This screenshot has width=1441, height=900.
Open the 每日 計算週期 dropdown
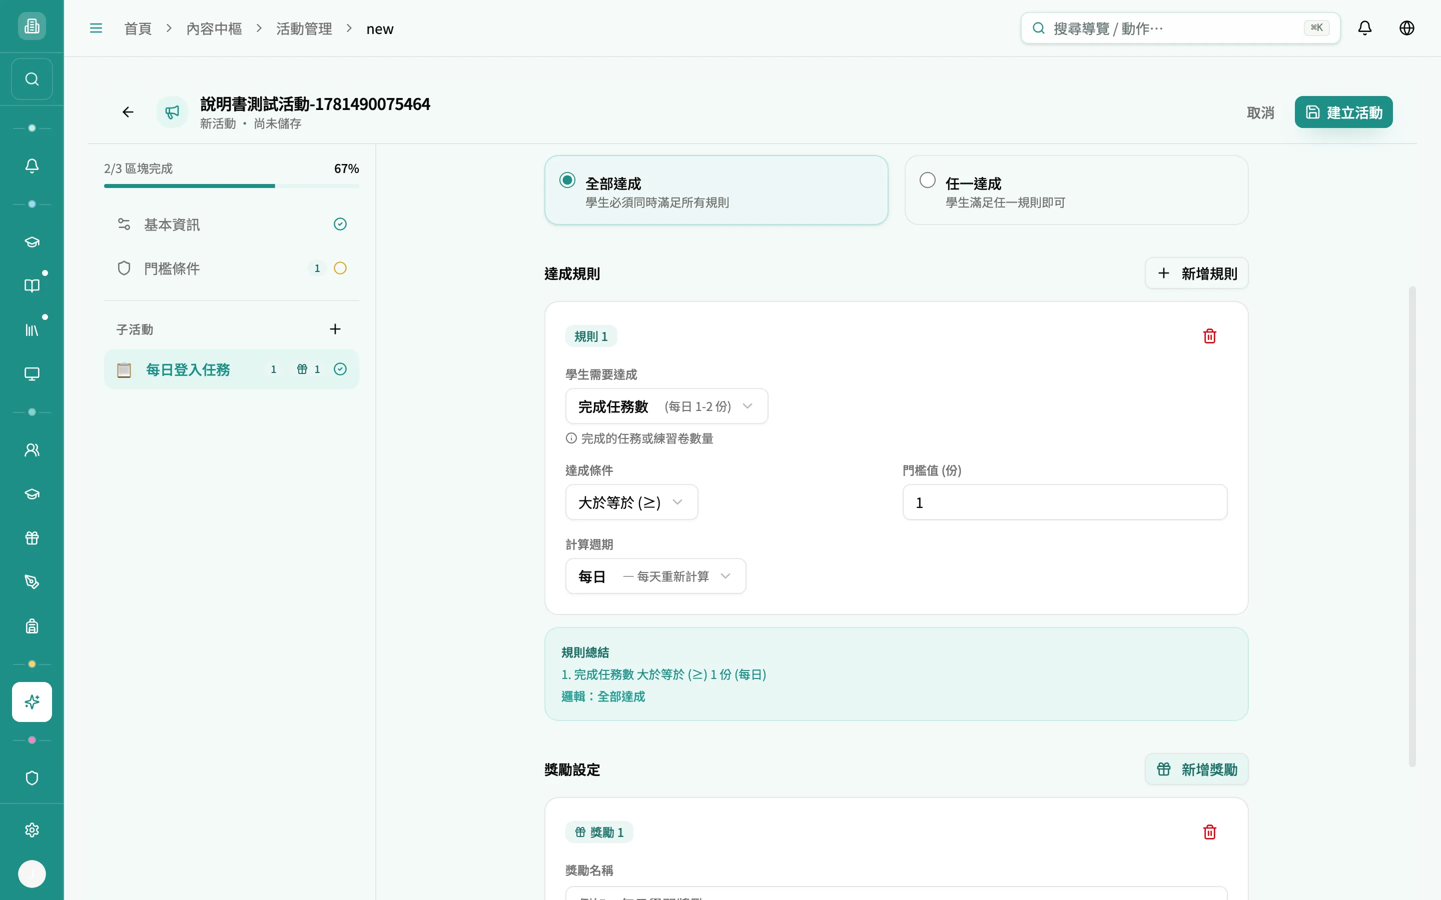(655, 576)
